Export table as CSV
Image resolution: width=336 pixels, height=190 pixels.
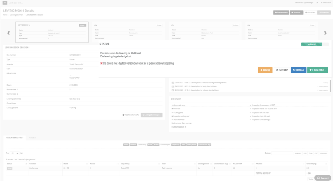[305, 153]
